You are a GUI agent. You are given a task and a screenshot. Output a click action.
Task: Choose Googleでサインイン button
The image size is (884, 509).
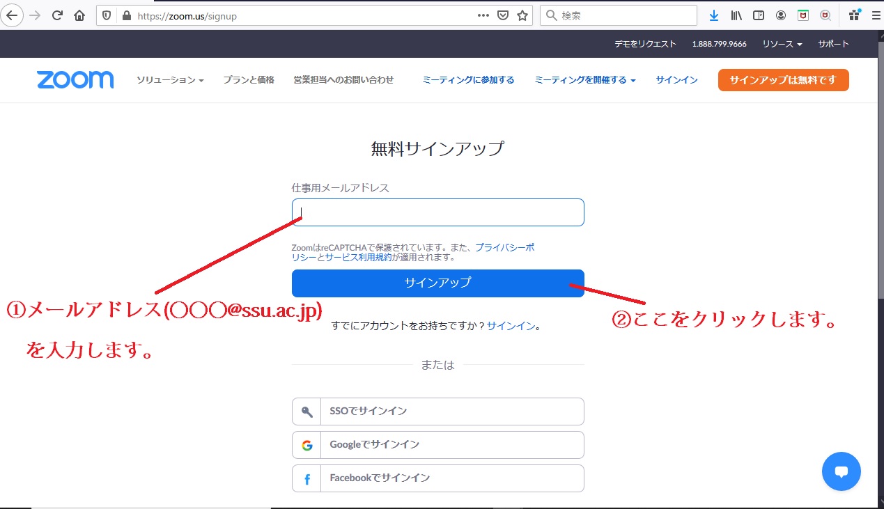pyautogui.click(x=437, y=445)
